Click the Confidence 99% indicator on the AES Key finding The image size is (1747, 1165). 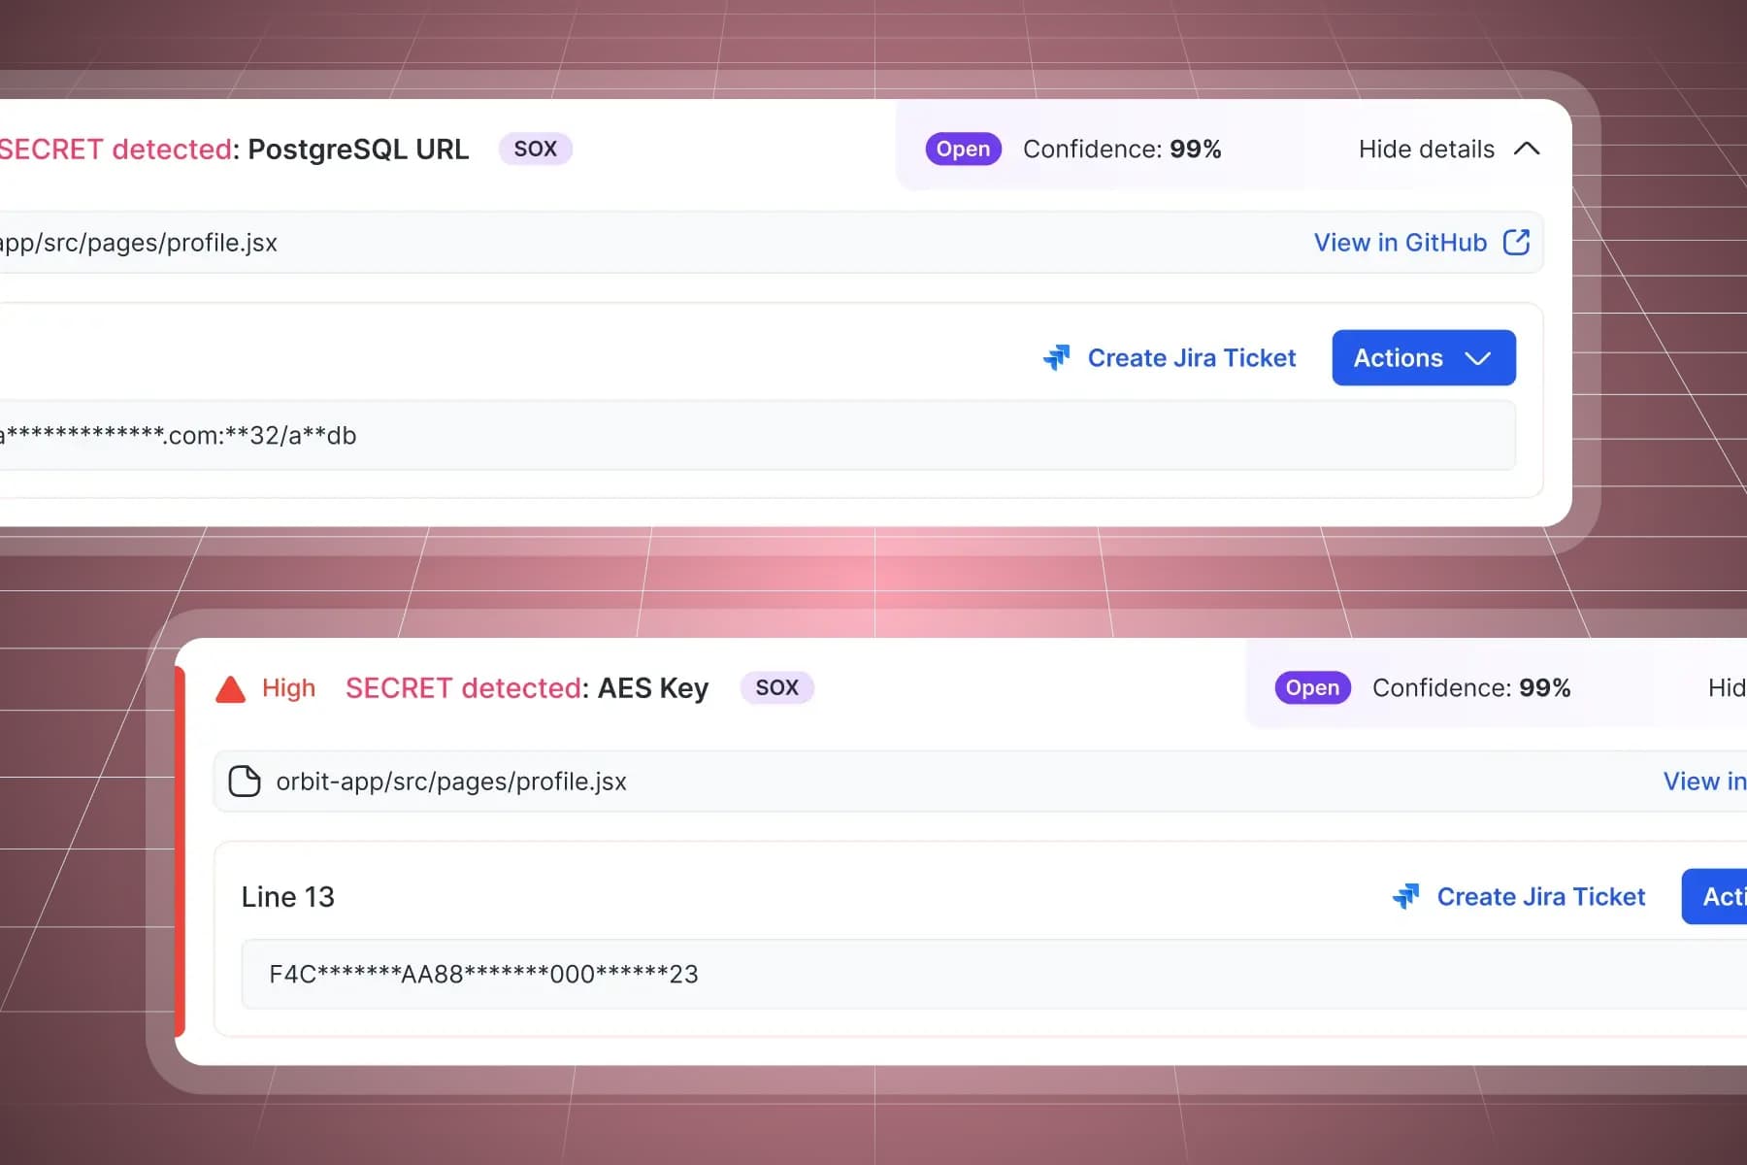click(1471, 687)
